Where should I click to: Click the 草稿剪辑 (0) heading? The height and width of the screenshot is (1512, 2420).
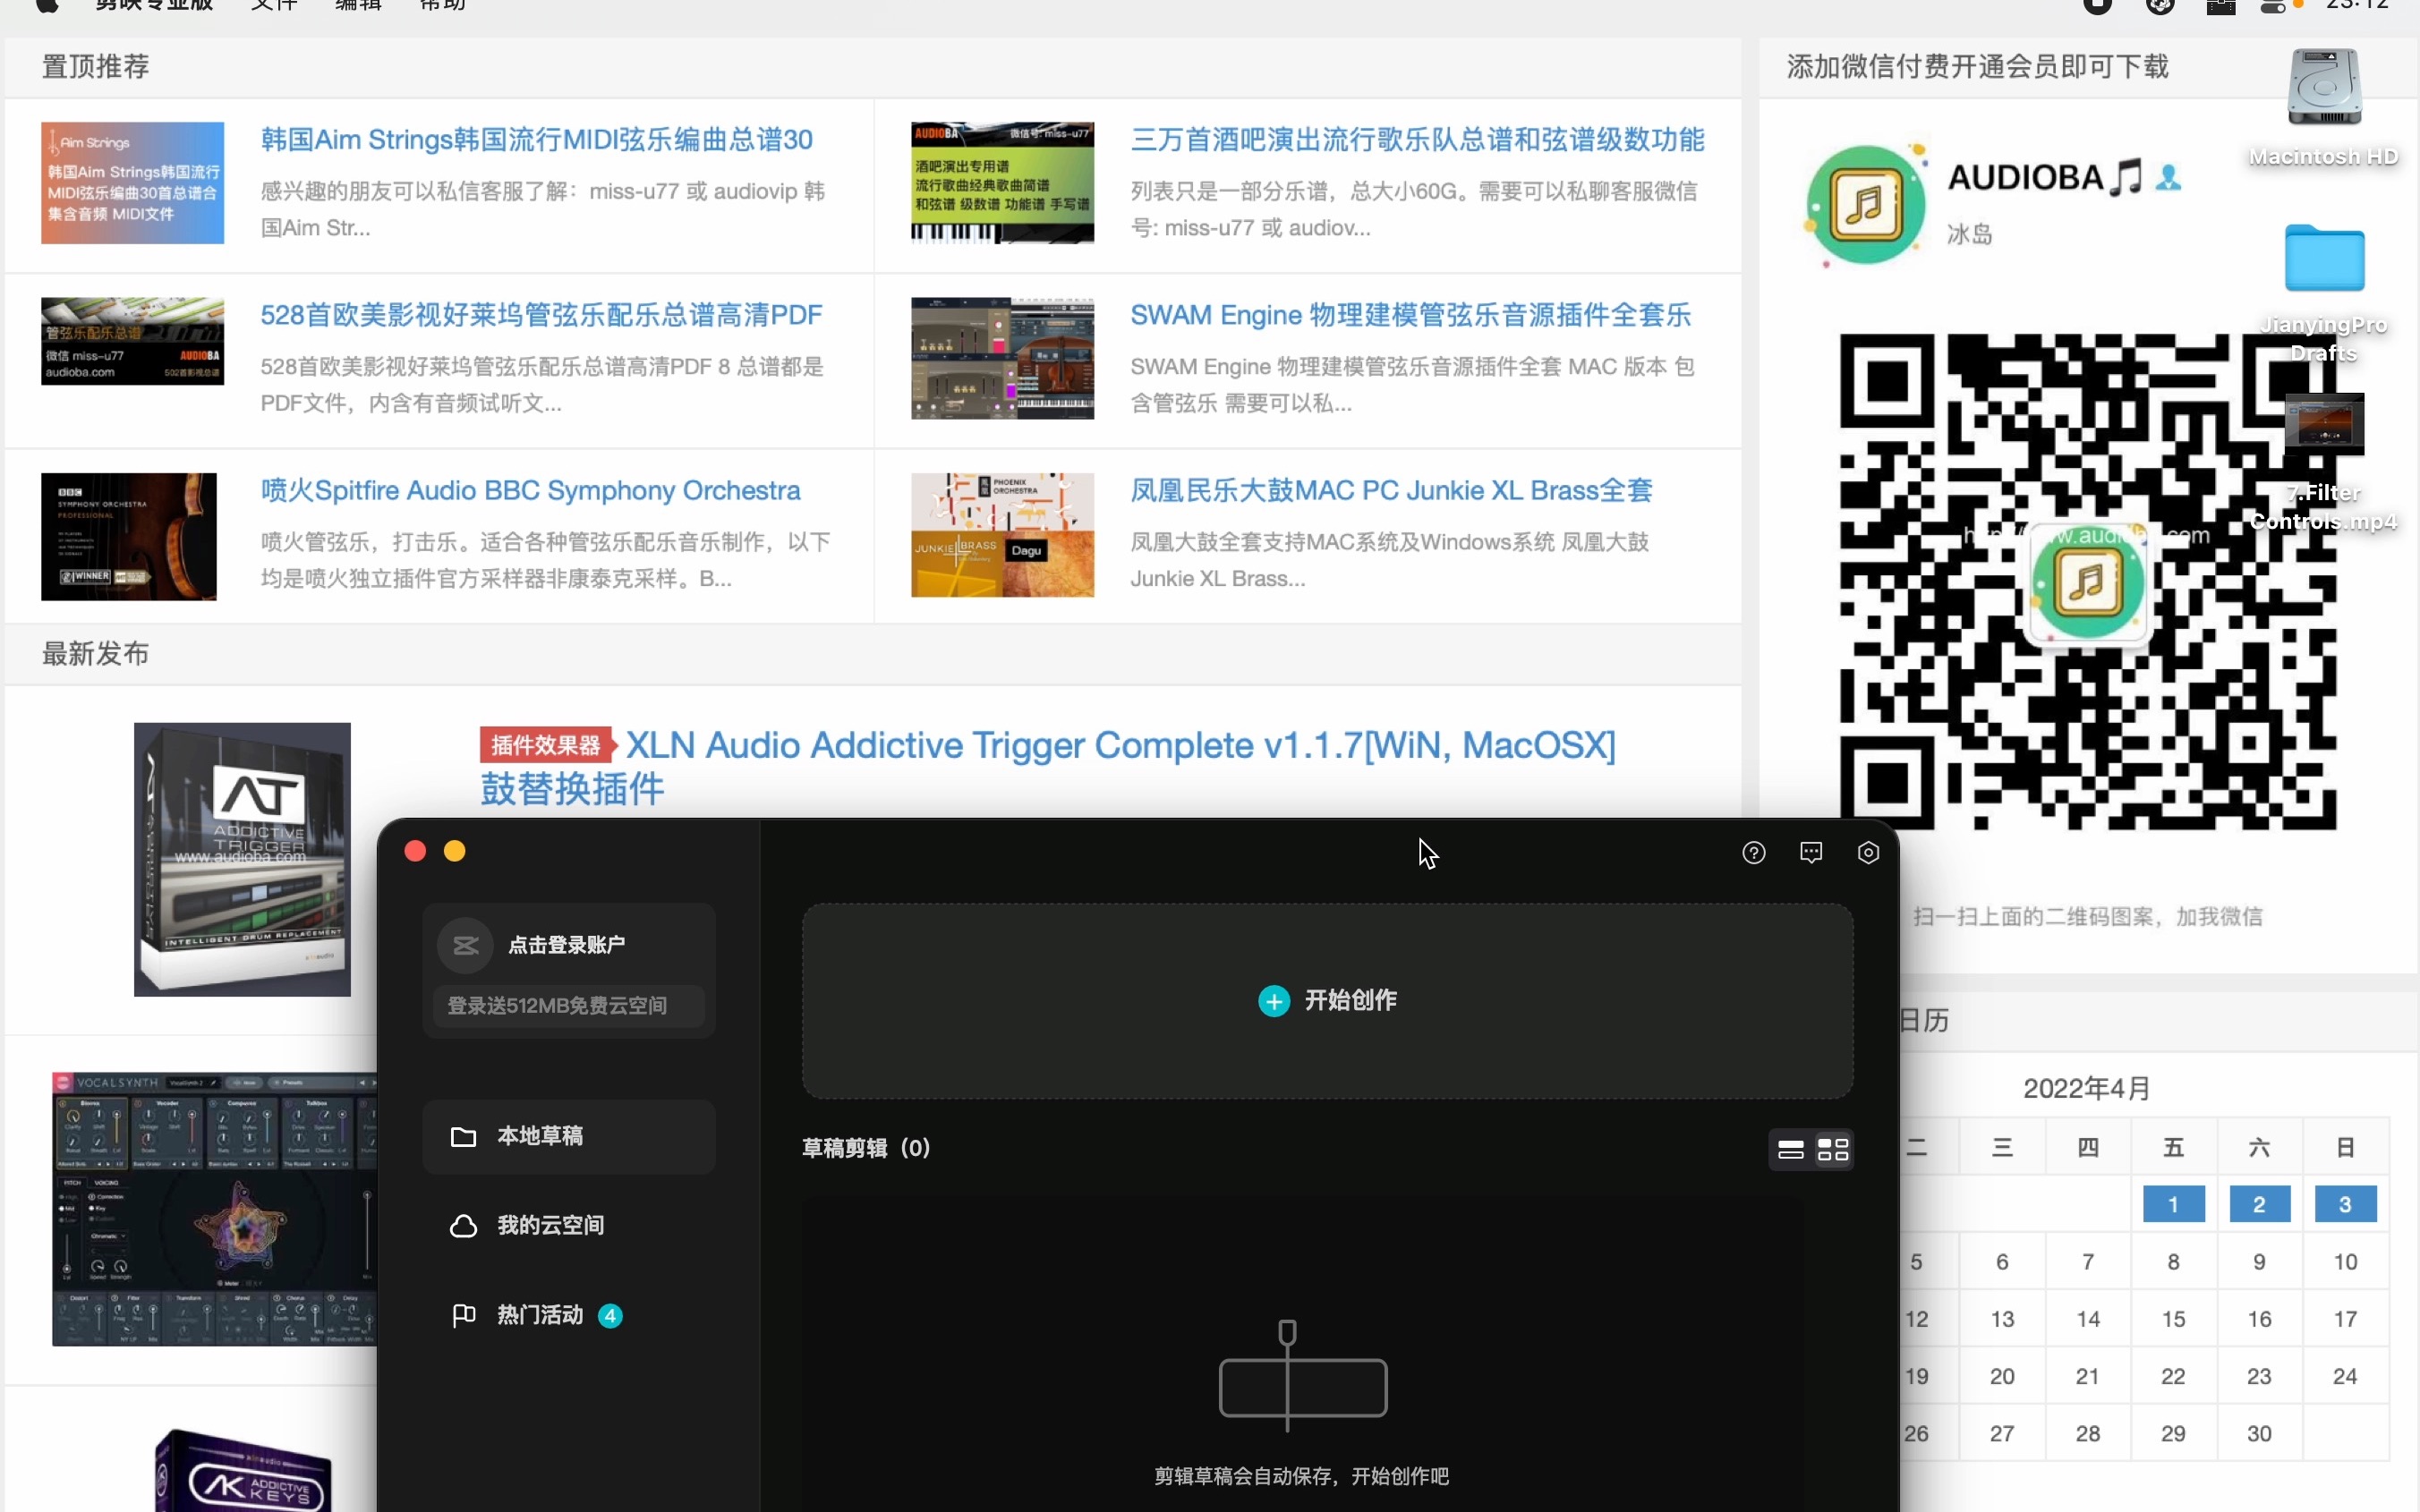pos(866,1148)
